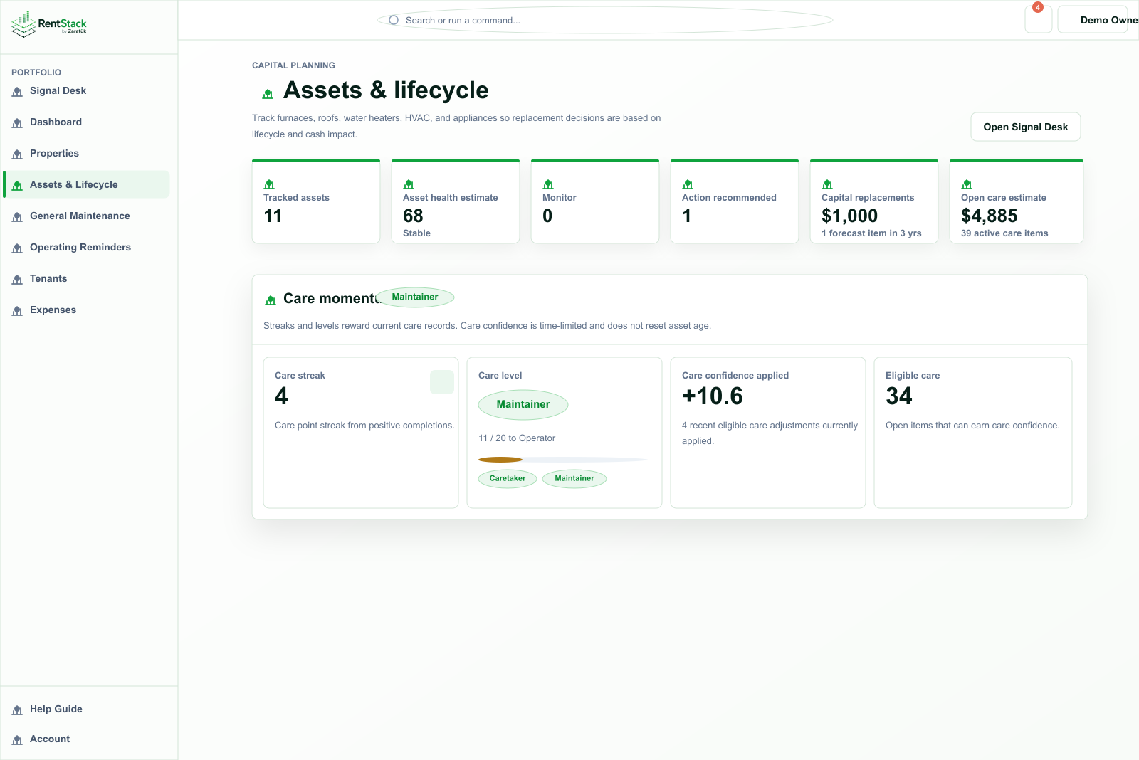This screenshot has height=760, width=1139.
Task: Click the $4,885 open care estimate
Action: tap(990, 216)
